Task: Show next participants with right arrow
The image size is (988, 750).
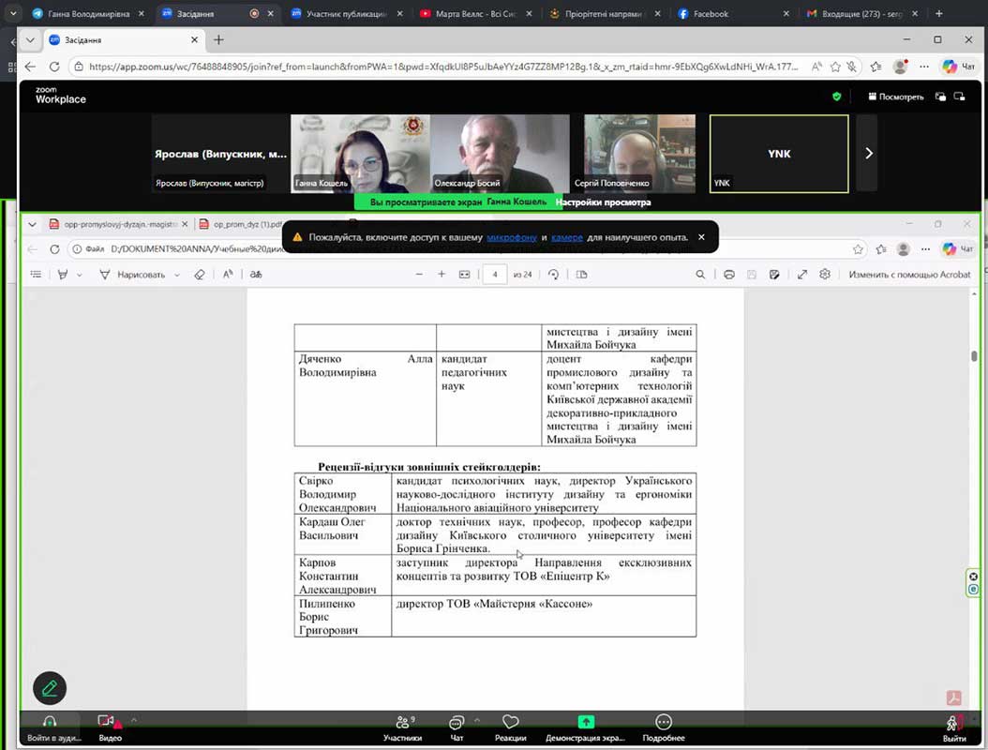Action: [868, 153]
